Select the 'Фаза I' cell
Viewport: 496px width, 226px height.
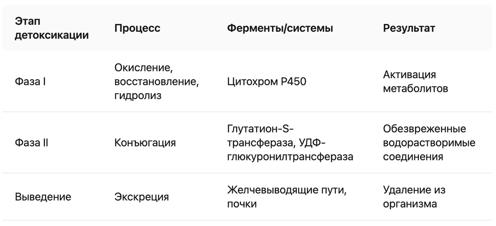tap(30, 81)
